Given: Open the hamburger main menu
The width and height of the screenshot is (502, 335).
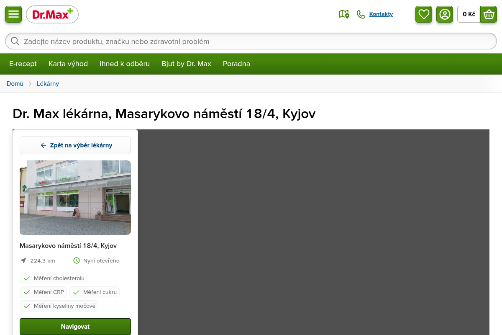Looking at the screenshot, I should (x=13, y=14).
